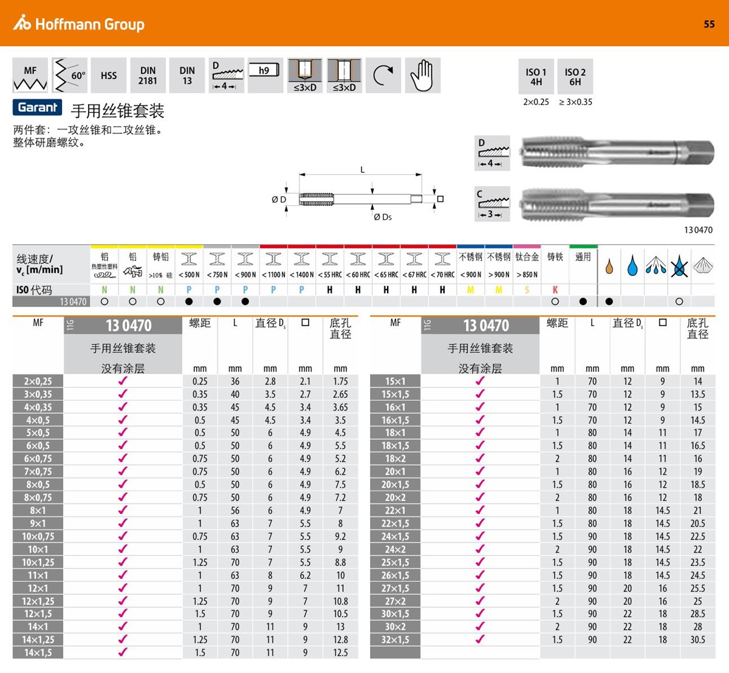
Task: Click the taper tap photo beside the D icon
Action: 618,152
